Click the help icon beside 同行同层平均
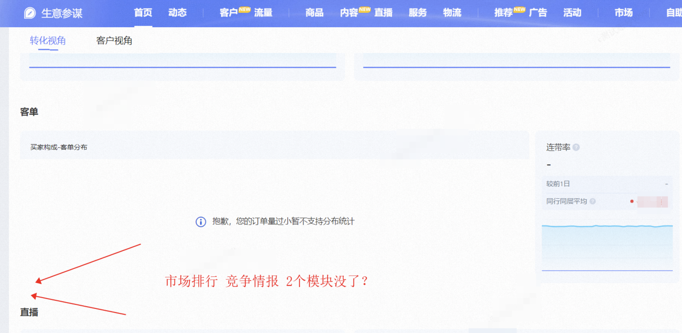682x333 pixels. 593,201
